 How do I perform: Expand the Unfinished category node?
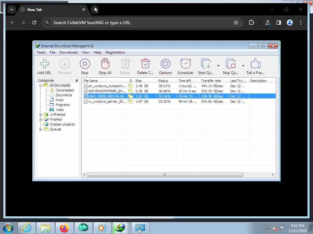click(x=41, y=115)
